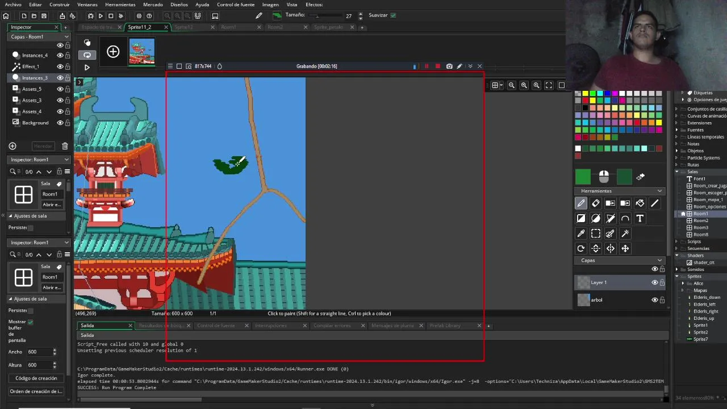The height and width of the screenshot is (409, 727).
Task: Click the fit-to-window canvas icon
Action: click(549, 85)
